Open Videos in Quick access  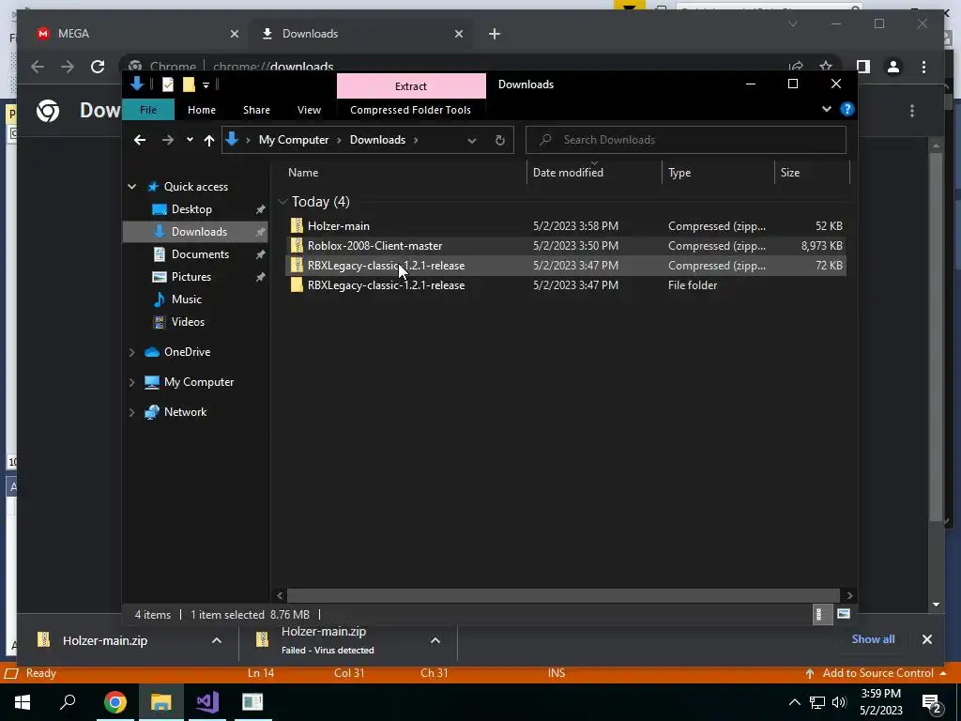pos(188,322)
